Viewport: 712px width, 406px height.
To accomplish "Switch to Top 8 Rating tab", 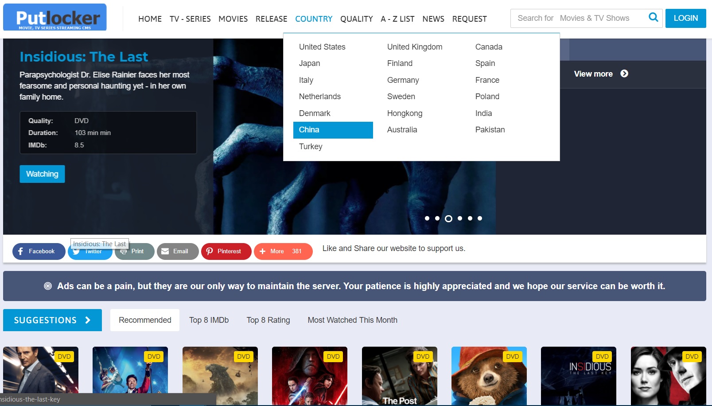I will (x=268, y=320).
